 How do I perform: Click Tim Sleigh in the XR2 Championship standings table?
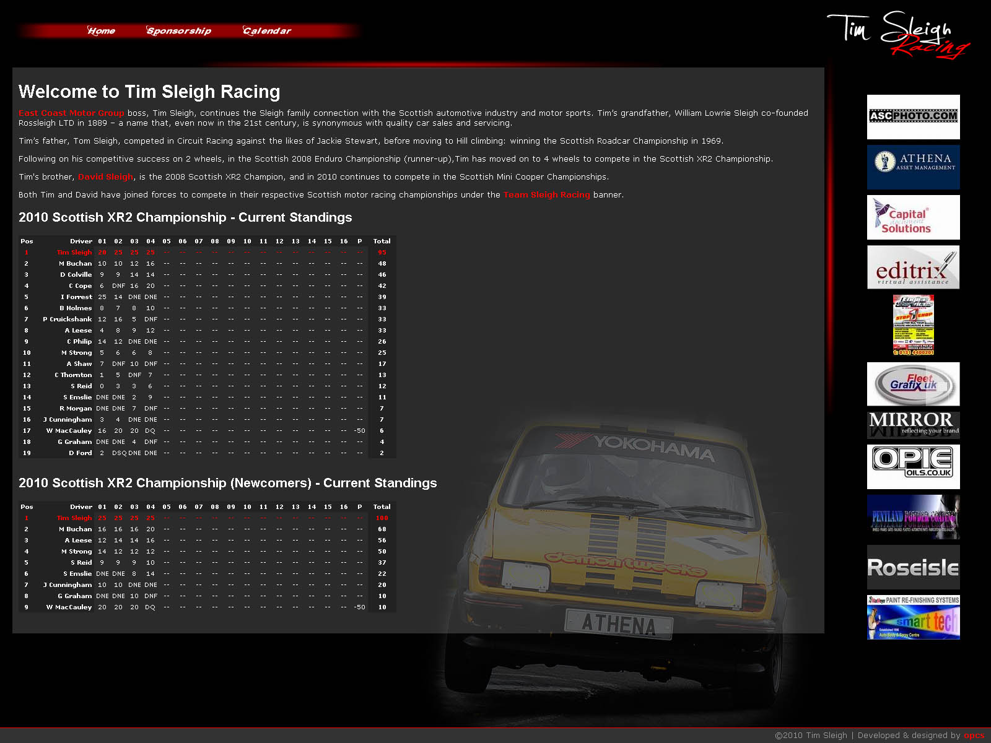coord(74,253)
